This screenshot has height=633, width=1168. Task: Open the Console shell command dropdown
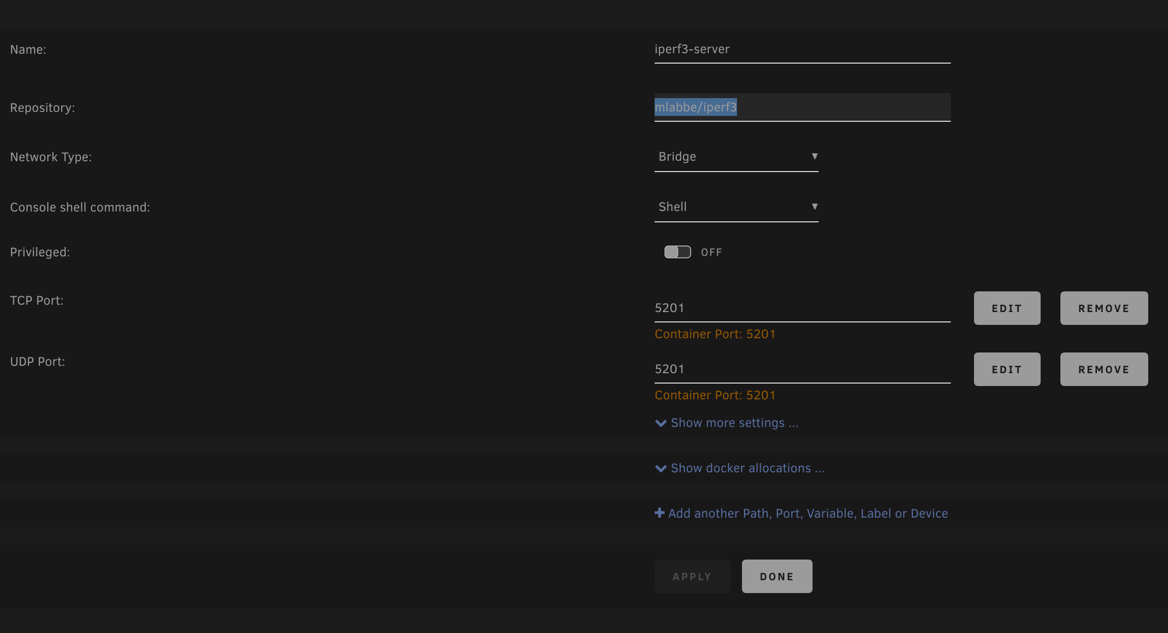[736, 207]
